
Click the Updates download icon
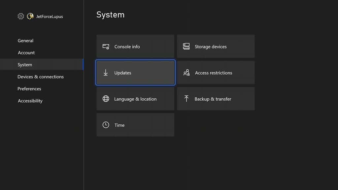pyautogui.click(x=106, y=73)
